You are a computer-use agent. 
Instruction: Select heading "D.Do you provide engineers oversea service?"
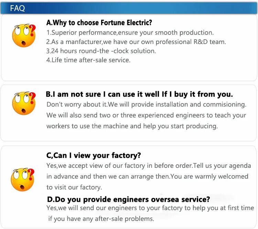click(x=128, y=199)
